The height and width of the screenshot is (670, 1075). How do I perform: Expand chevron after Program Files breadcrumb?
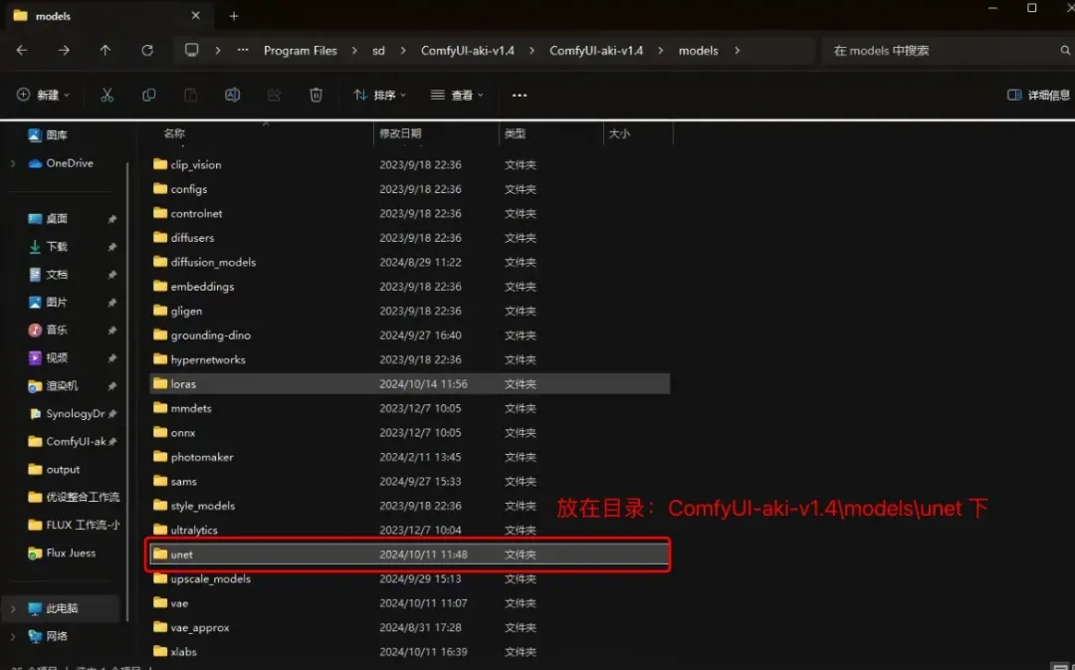[354, 50]
